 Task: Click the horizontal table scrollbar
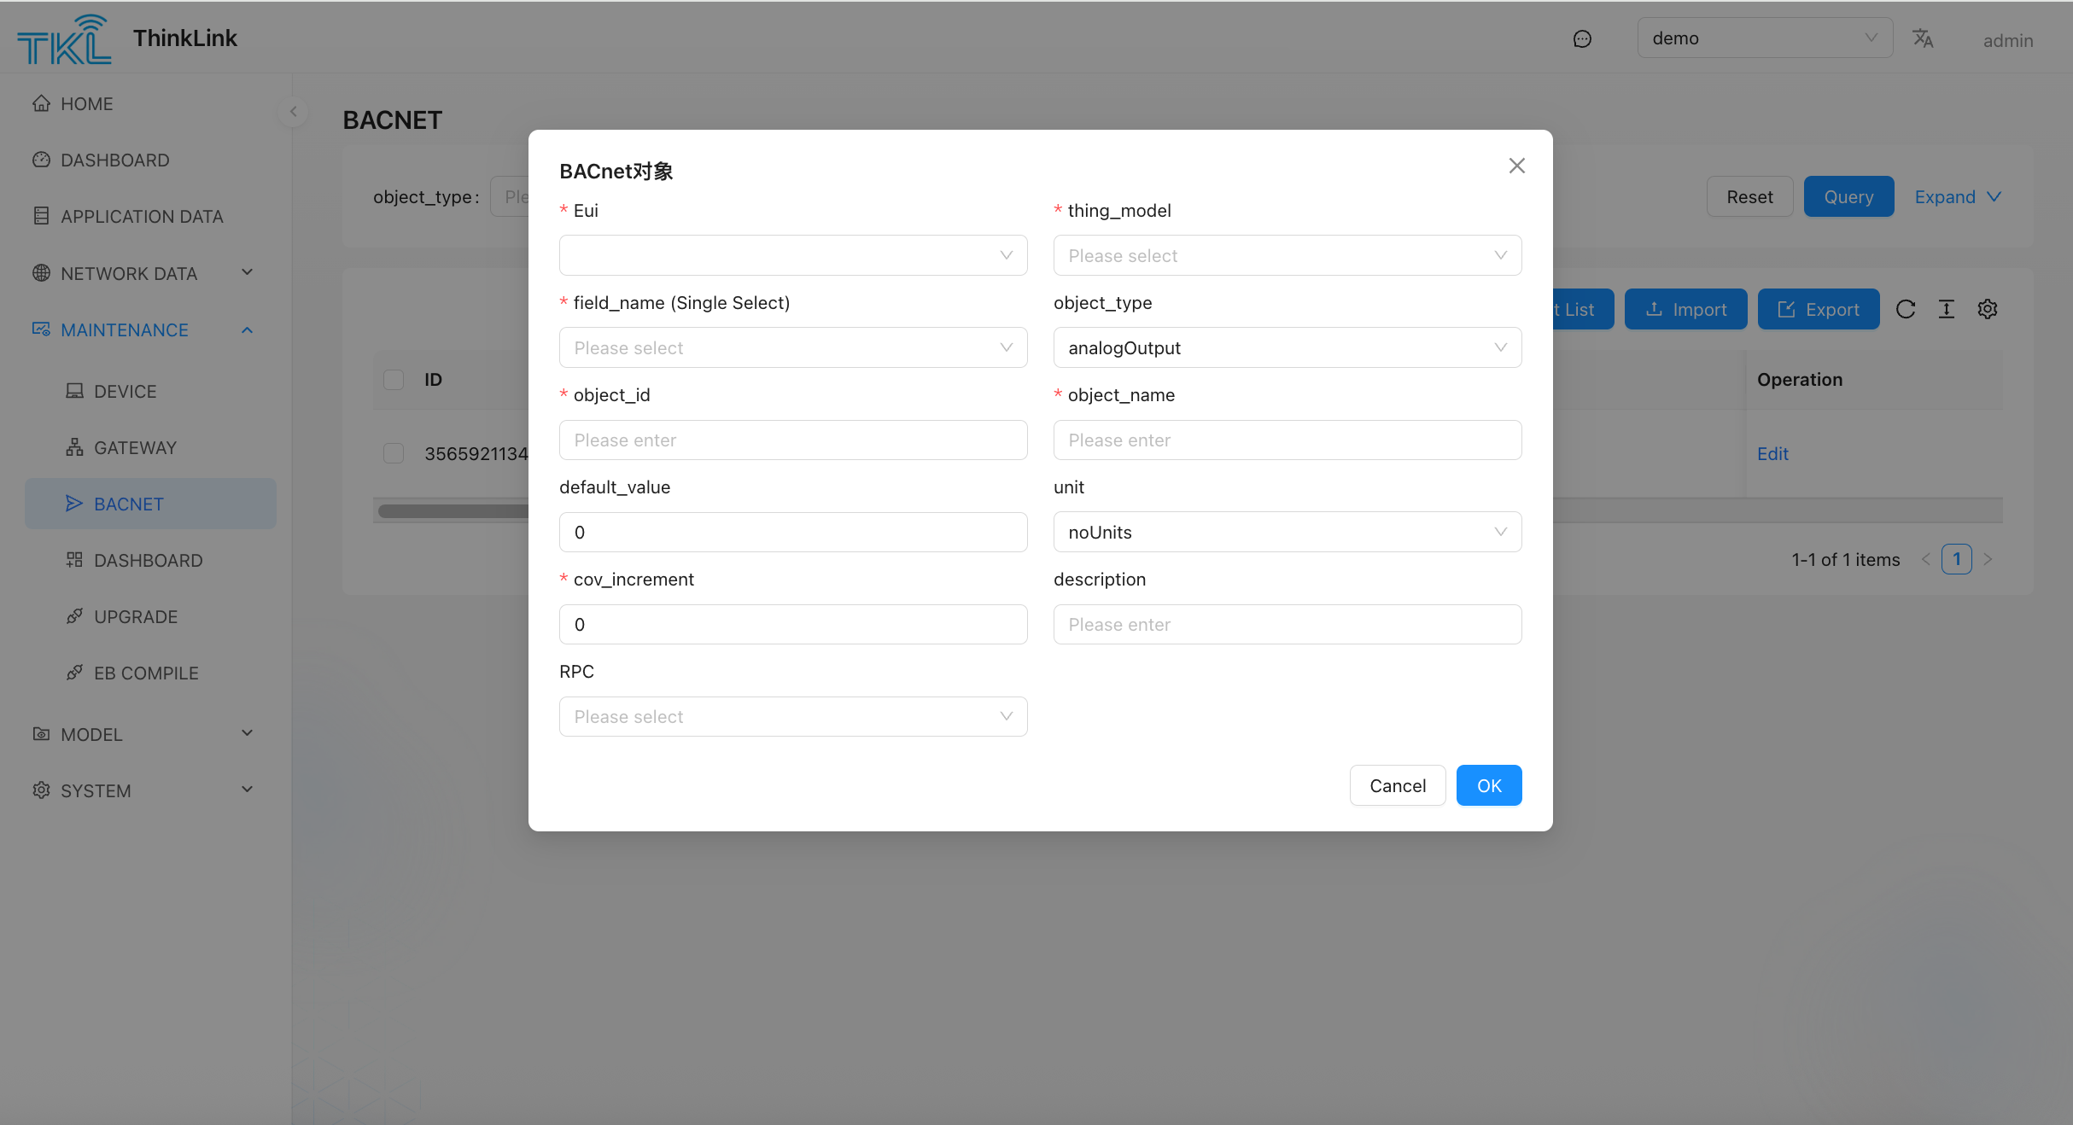point(453,510)
